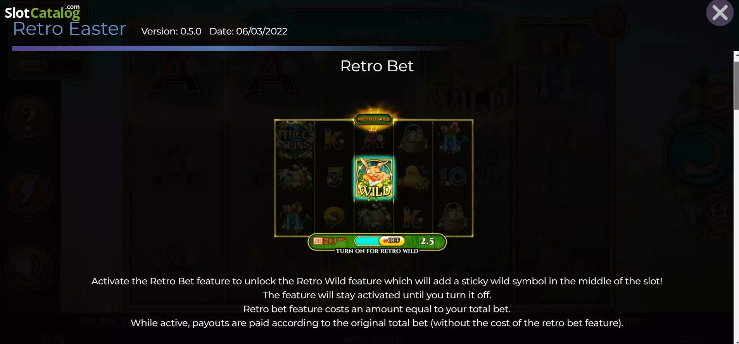Image resolution: width=739 pixels, height=344 pixels.
Task: Click the yellow chick symbol
Action: click(413, 178)
